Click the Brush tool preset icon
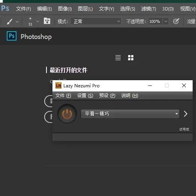Image resolution: width=196 pixels, height=196 pixels. point(10,21)
